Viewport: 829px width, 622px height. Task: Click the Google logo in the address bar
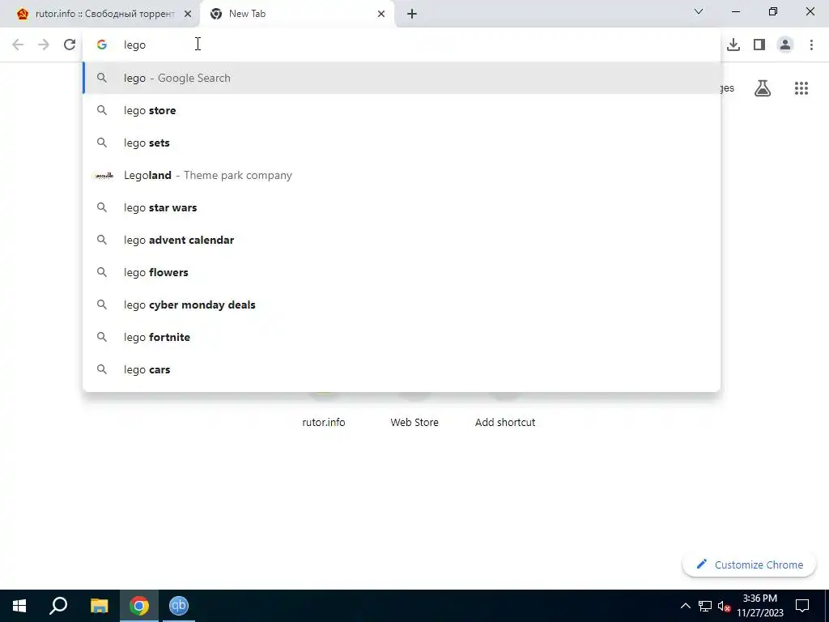[x=102, y=45]
